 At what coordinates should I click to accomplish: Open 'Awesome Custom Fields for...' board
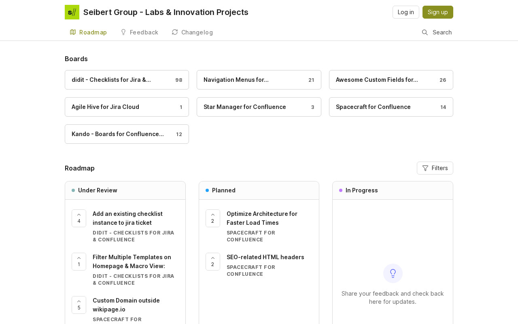[391, 80]
